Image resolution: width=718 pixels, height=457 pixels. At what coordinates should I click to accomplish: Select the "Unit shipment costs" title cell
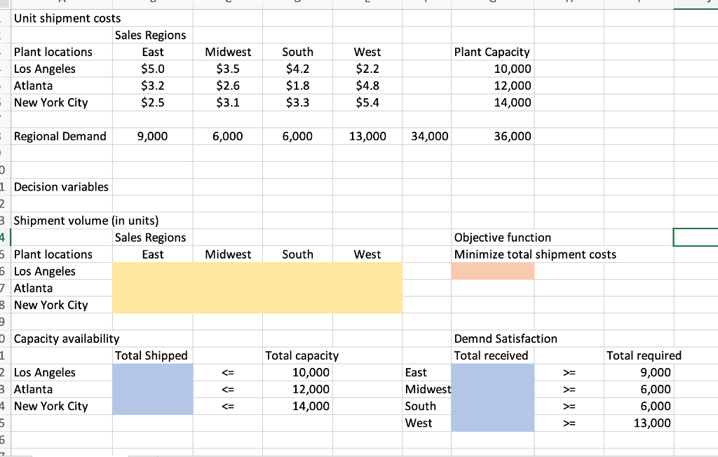pos(67,18)
